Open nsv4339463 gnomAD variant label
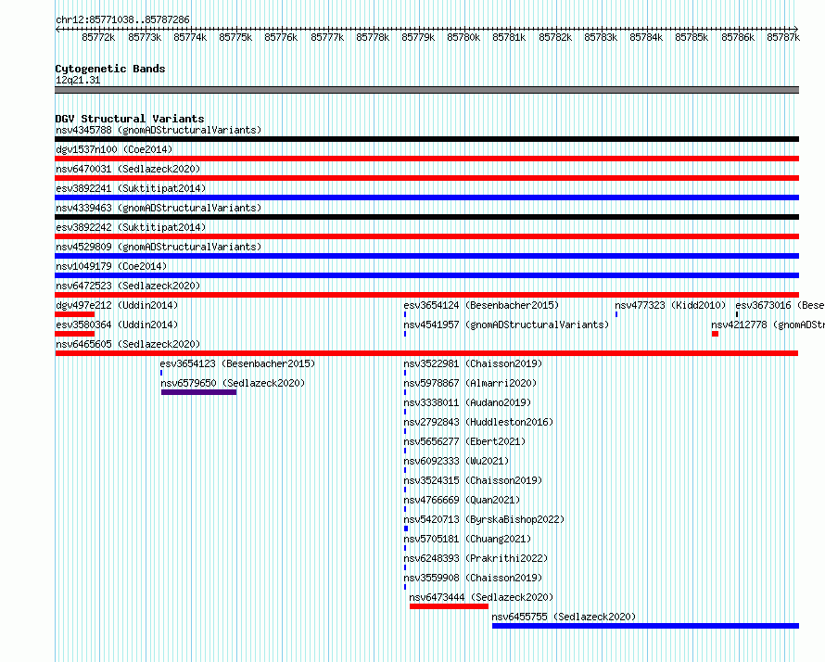825x662 pixels. coord(159,208)
